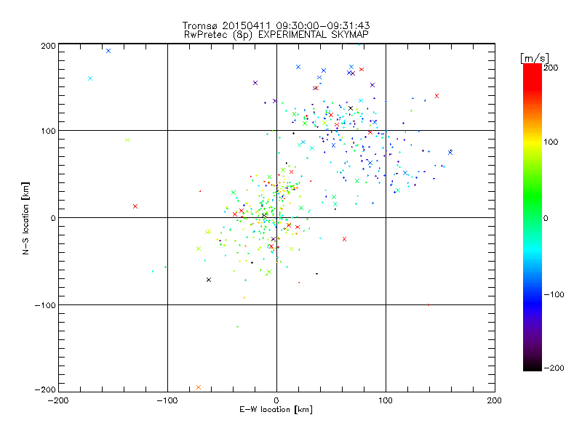Click the green band of the colorbar

(533, 196)
